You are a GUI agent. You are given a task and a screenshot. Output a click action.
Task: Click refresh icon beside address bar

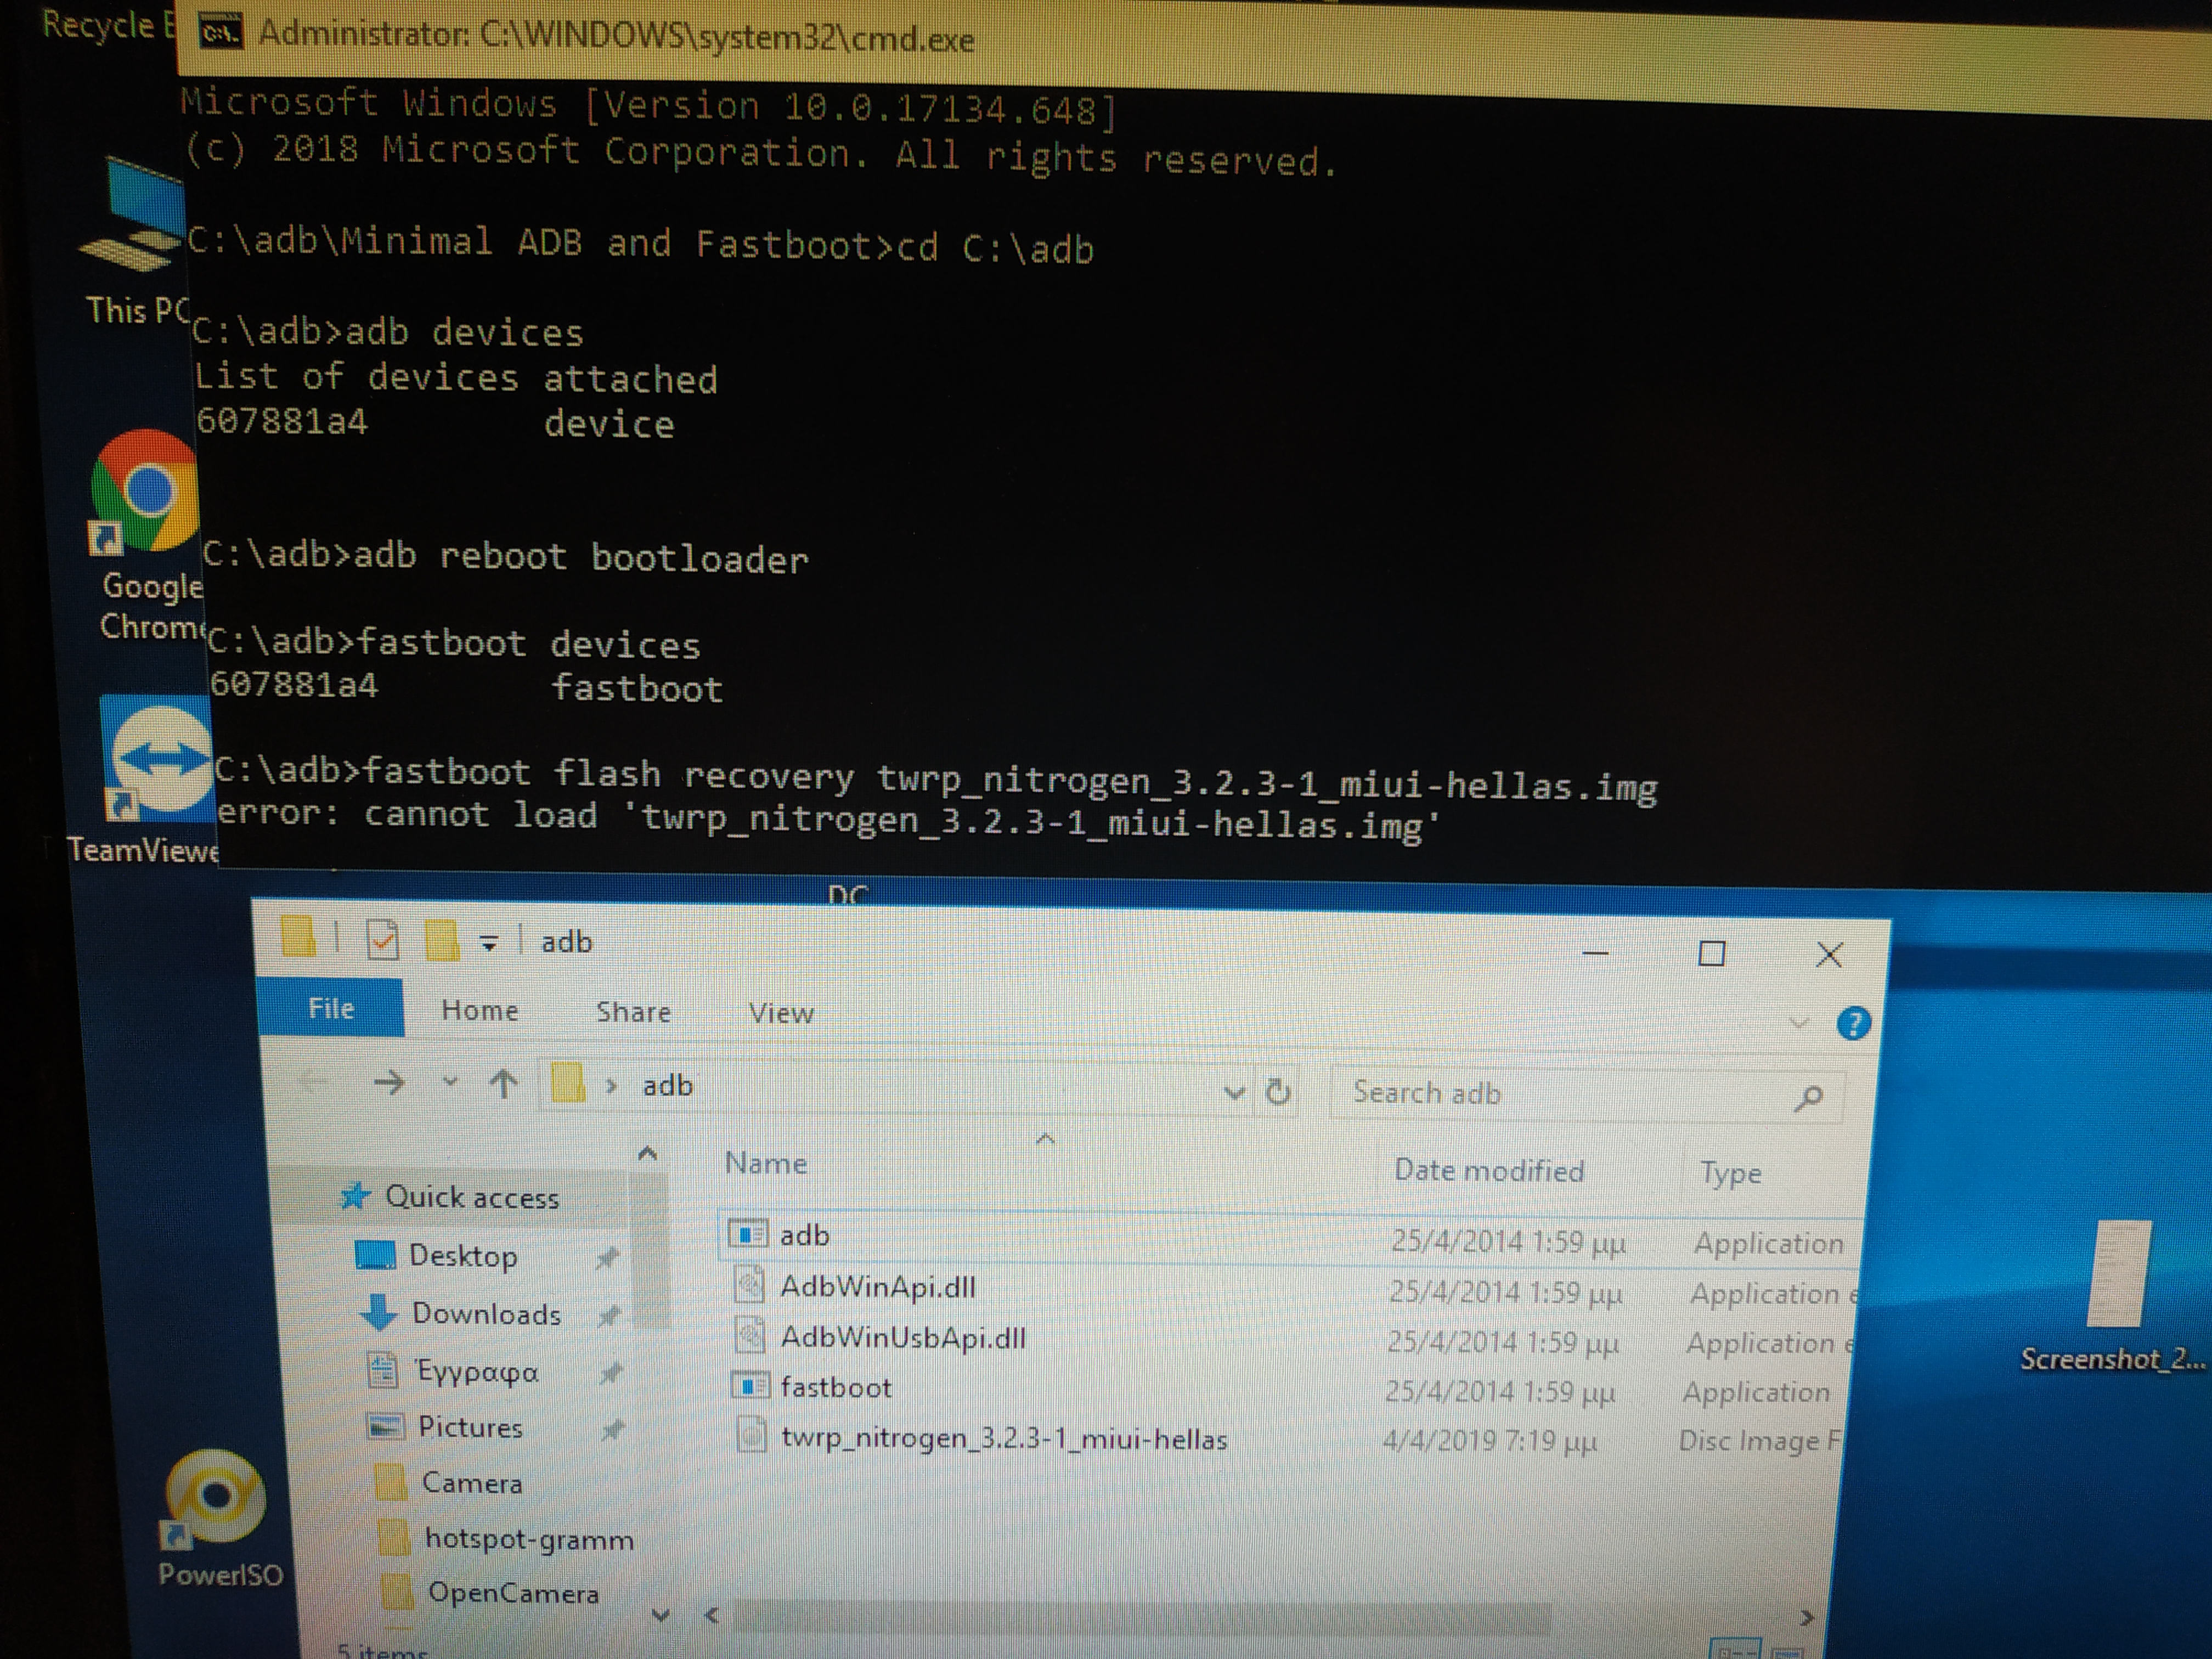coord(1277,1091)
